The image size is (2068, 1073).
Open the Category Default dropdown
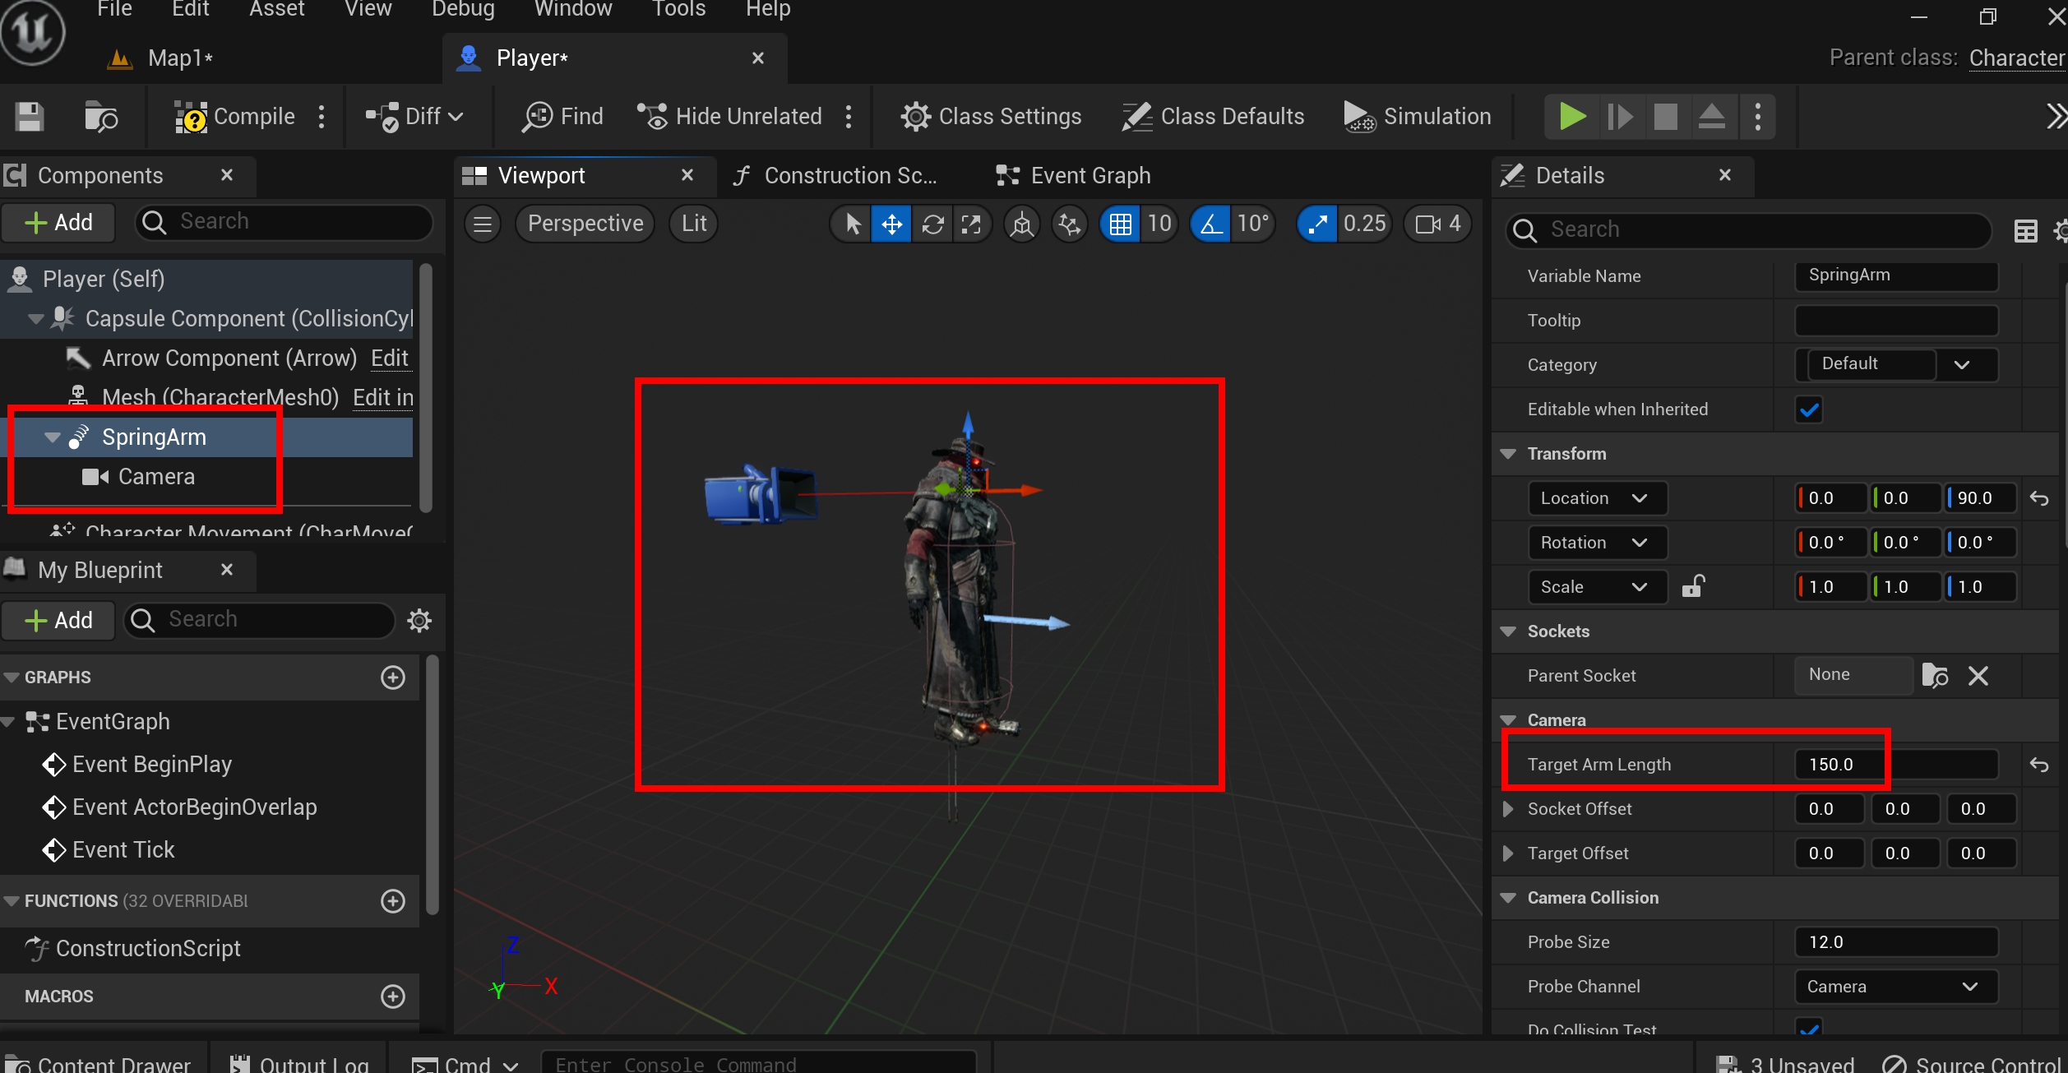(x=1896, y=364)
